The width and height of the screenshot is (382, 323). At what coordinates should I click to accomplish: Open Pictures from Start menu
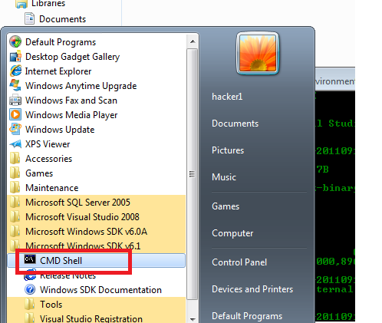(x=228, y=150)
